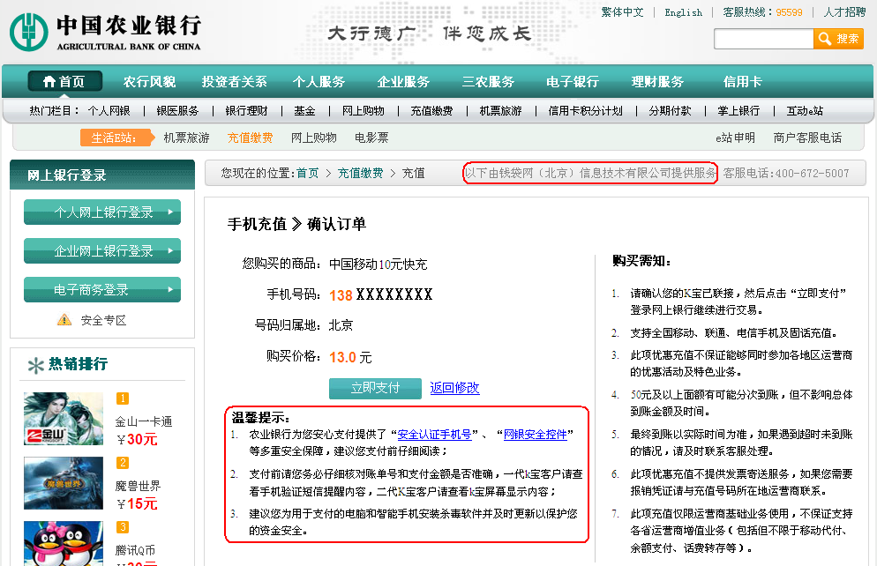Open the 人才招聘 link

[844, 12]
